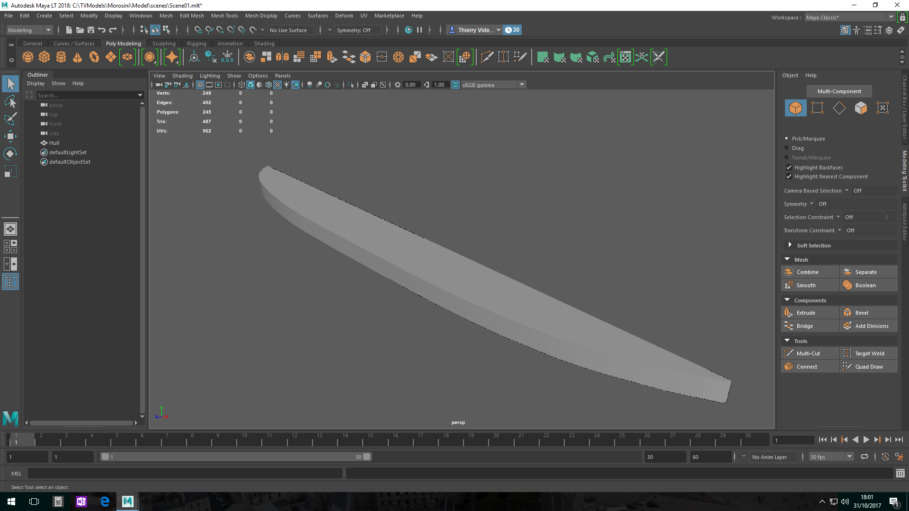The height and width of the screenshot is (511, 909).
Task: Choose object selection cube icon in Modeling Toolkit
Action: point(795,108)
